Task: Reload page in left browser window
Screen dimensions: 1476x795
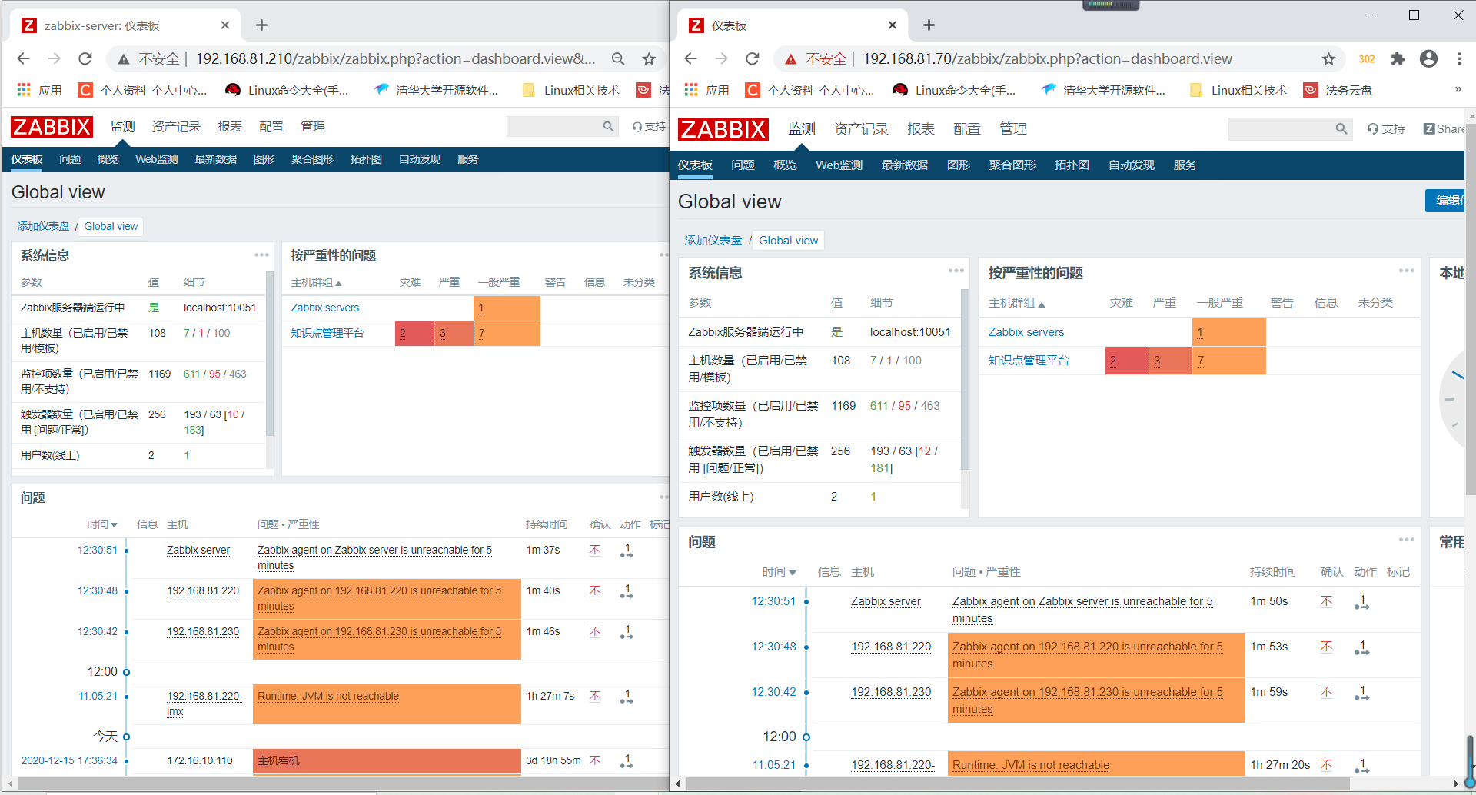Action: tap(85, 58)
